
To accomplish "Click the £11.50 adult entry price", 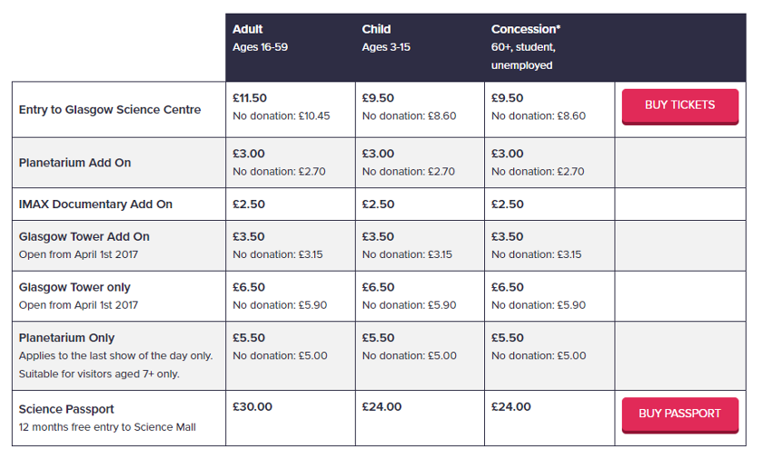I will (250, 98).
